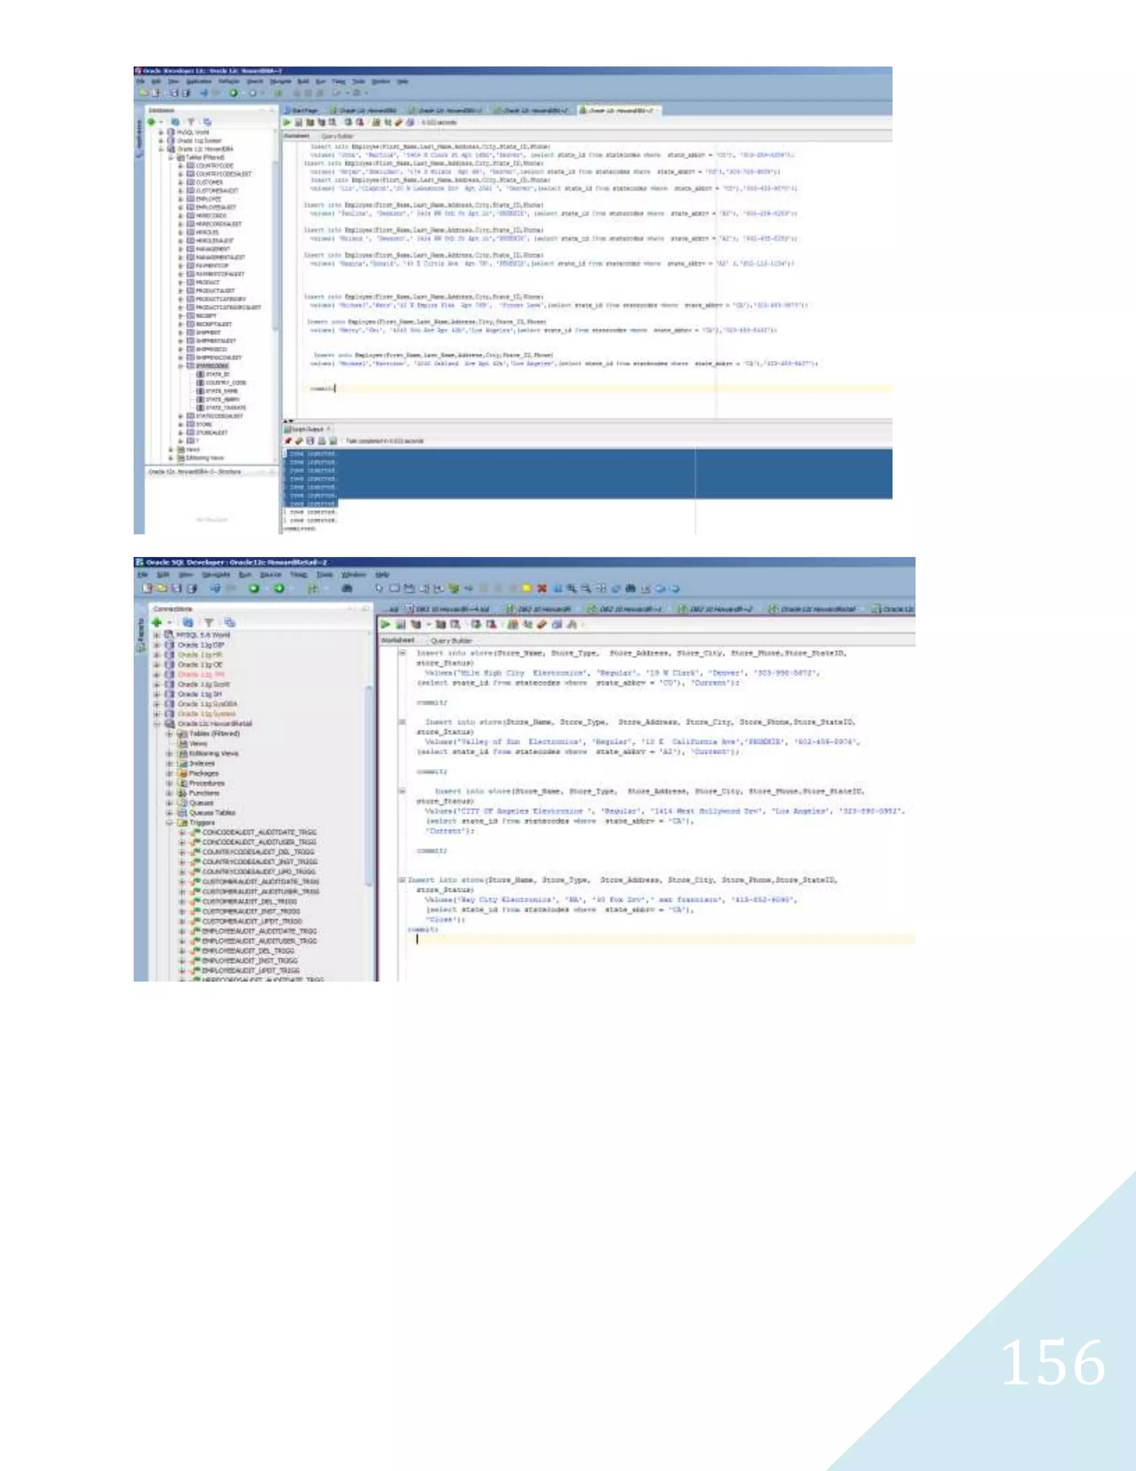Expand Packages node in lower tree

(x=170, y=773)
